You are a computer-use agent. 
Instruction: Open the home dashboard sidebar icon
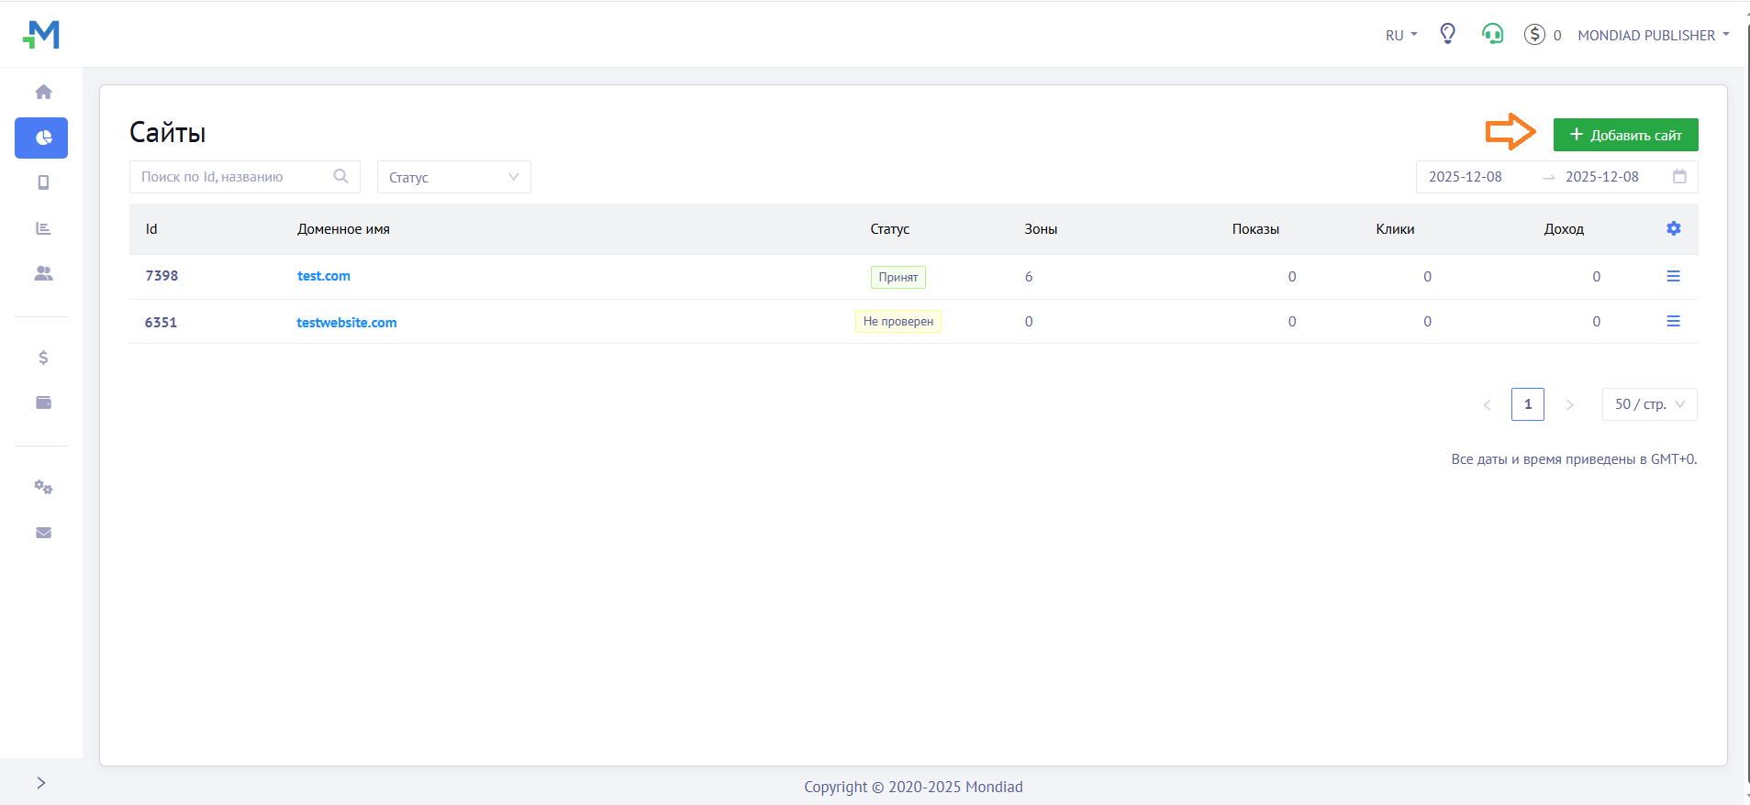43,92
